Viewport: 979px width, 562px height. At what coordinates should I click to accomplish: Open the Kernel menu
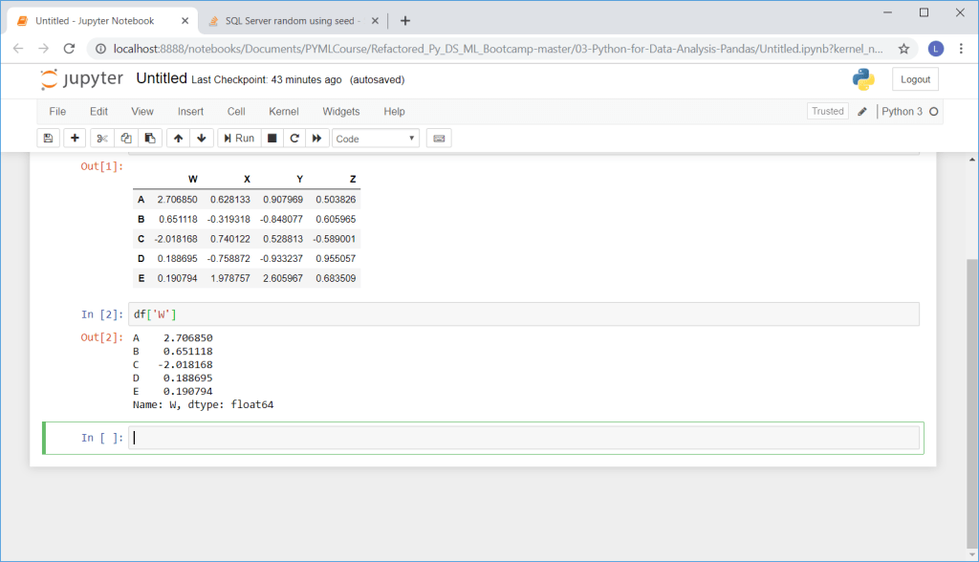pyautogui.click(x=284, y=112)
